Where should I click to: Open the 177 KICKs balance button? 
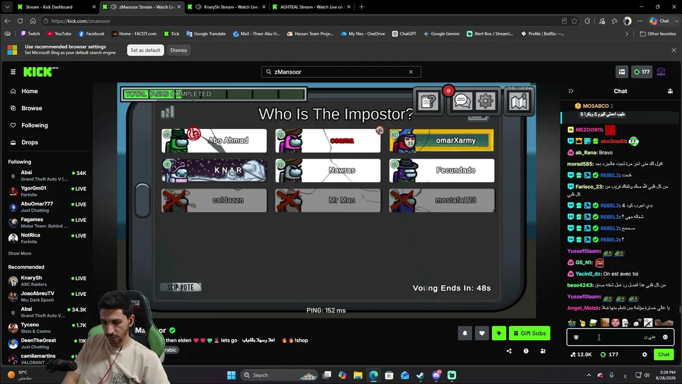[641, 71]
